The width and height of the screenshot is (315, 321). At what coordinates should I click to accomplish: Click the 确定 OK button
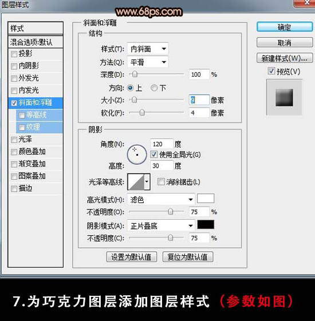(285, 27)
